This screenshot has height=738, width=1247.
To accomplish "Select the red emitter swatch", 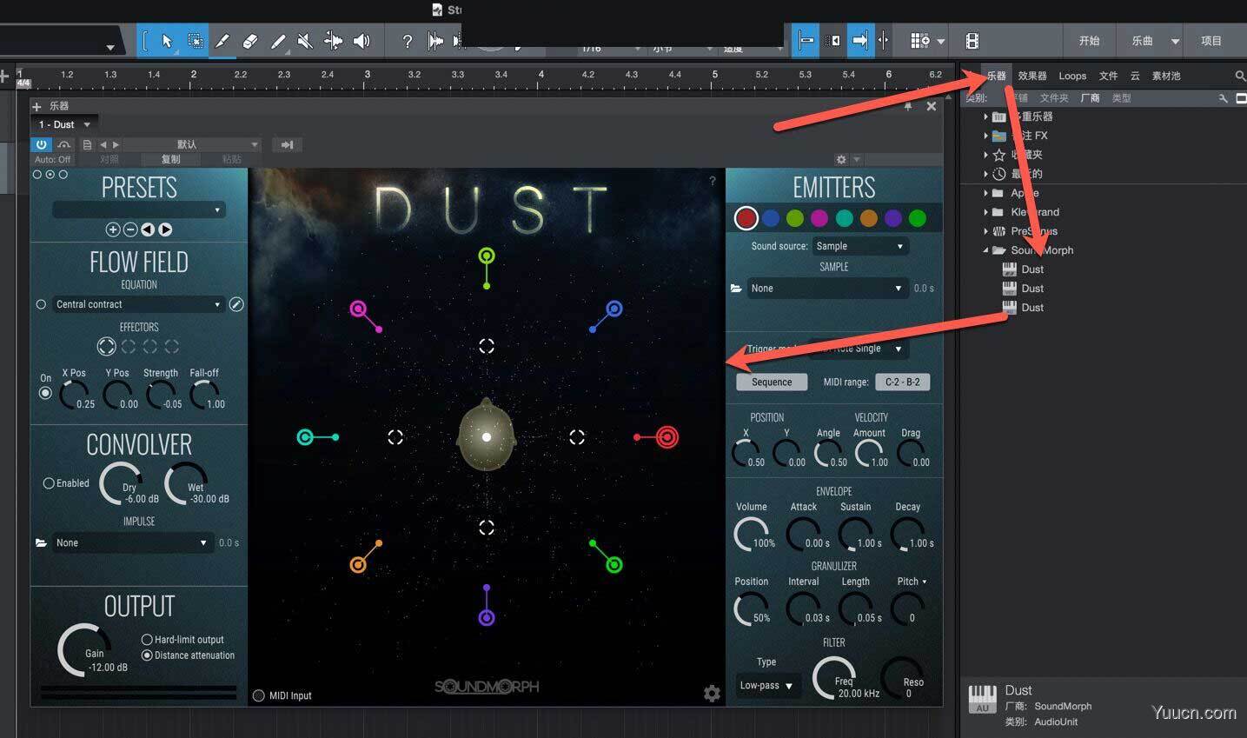I will (746, 218).
